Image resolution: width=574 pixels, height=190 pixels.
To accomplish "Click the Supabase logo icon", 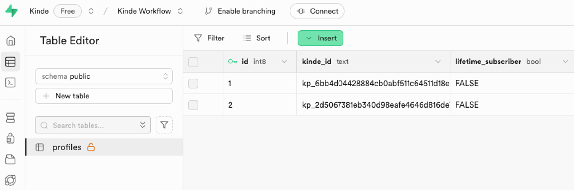I will coord(12,11).
